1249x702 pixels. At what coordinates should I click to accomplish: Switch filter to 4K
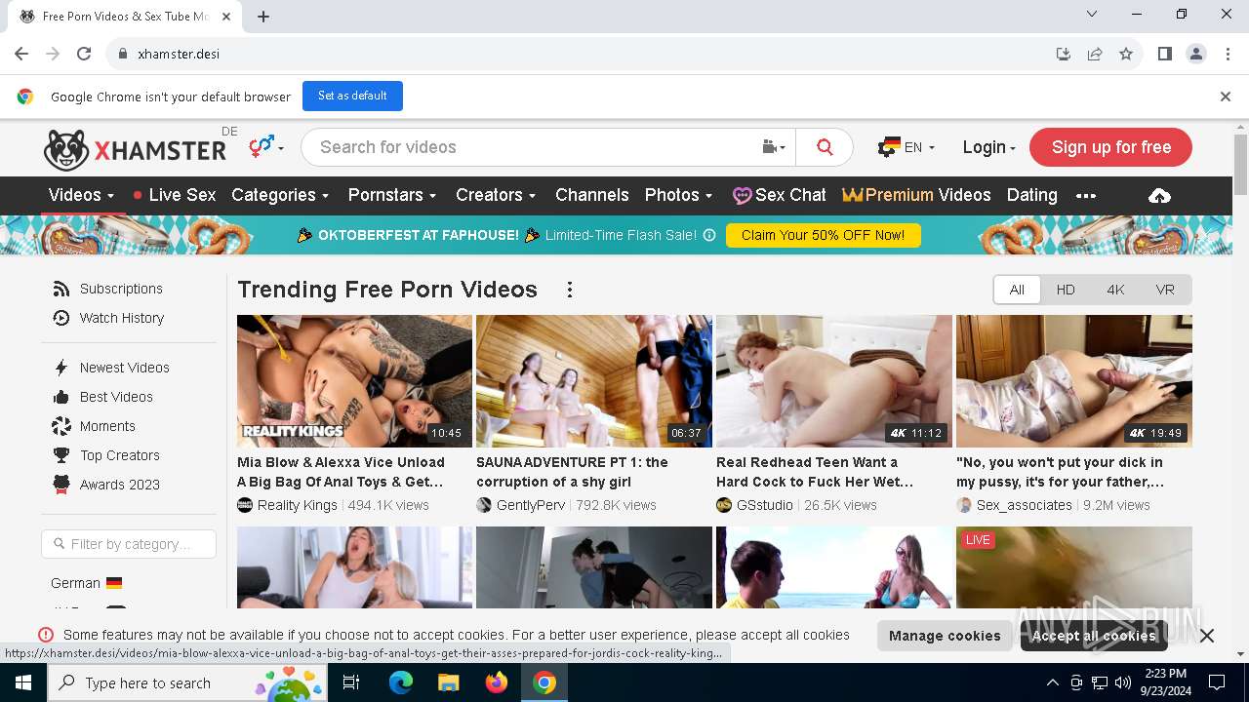pyautogui.click(x=1115, y=290)
